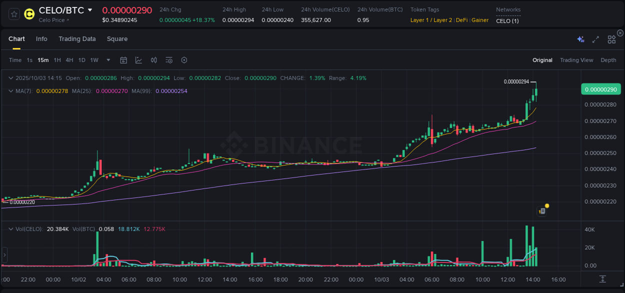Toggle the favorite star for CELO/BTC
Image resolution: width=625 pixels, height=293 pixels.
pyautogui.click(x=13, y=14)
